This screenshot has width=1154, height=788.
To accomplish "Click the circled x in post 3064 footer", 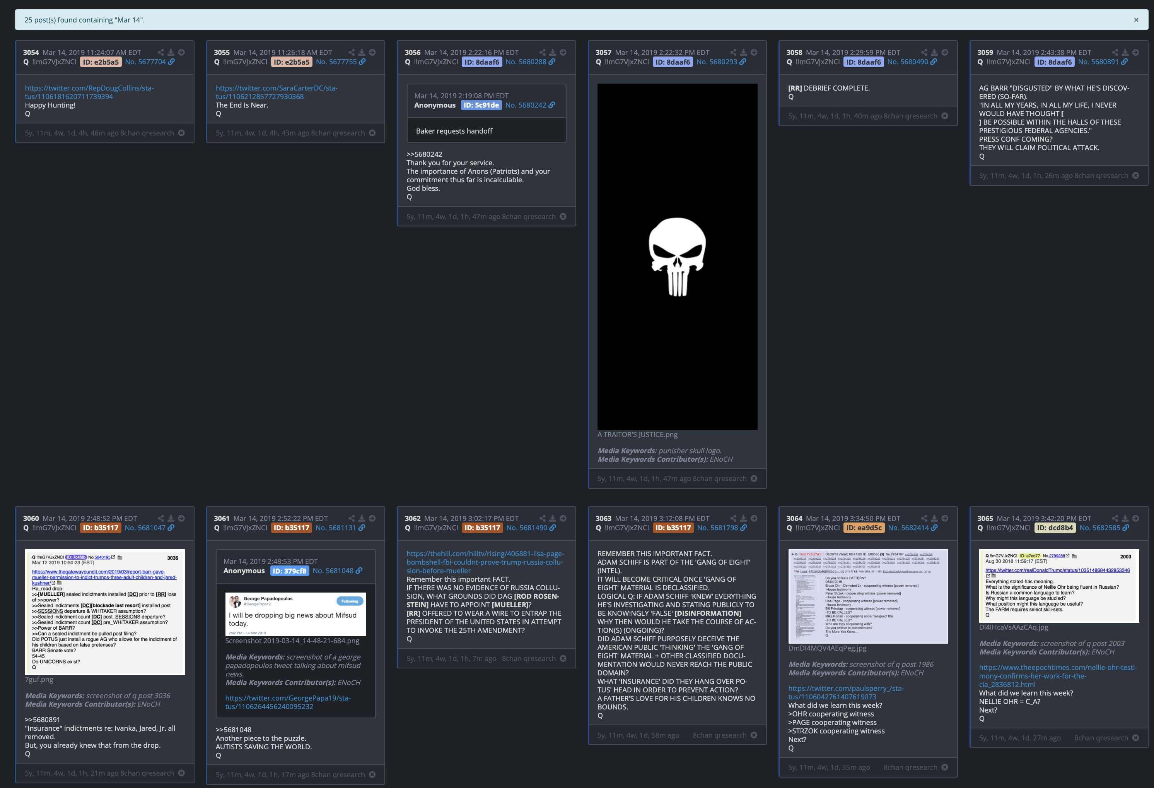I will click(x=944, y=767).
